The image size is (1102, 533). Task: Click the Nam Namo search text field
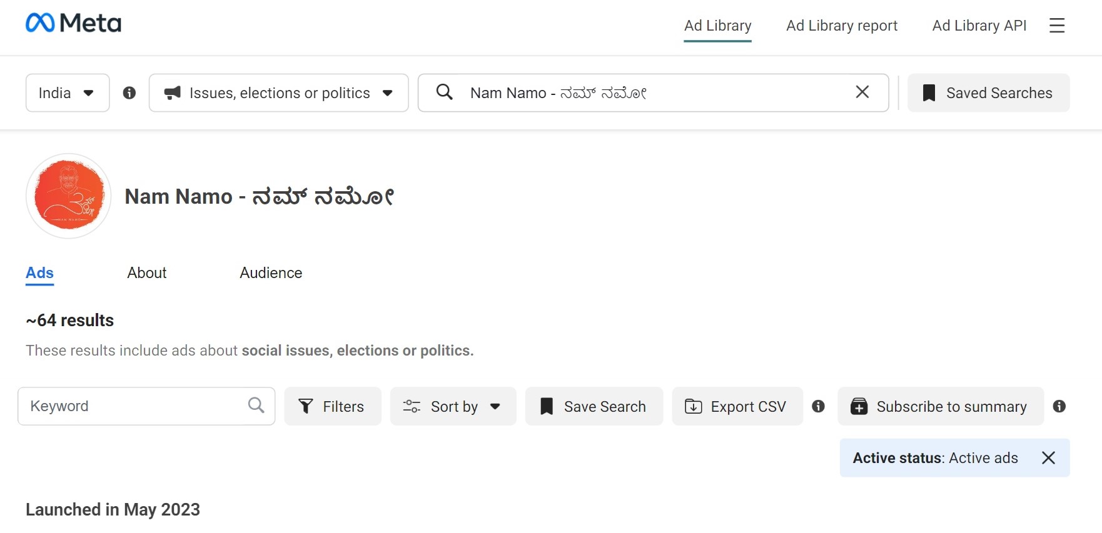coord(654,93)
